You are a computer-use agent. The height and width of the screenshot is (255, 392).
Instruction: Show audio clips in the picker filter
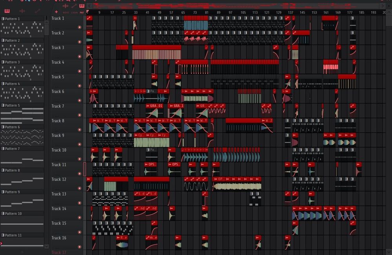point(22,11)
